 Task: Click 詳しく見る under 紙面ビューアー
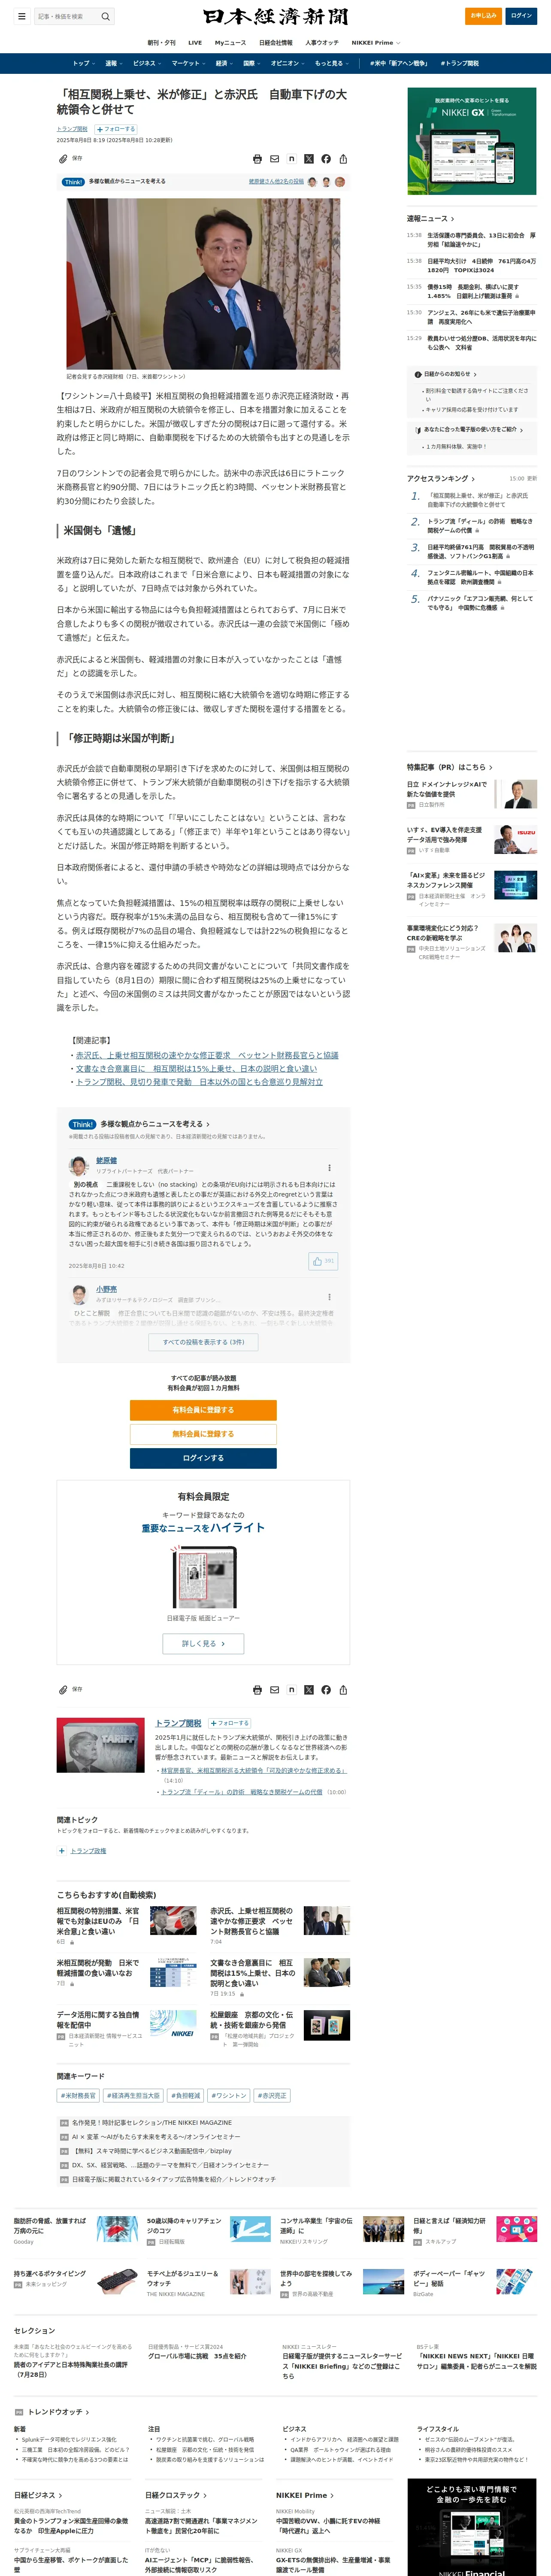[203, 1643]
